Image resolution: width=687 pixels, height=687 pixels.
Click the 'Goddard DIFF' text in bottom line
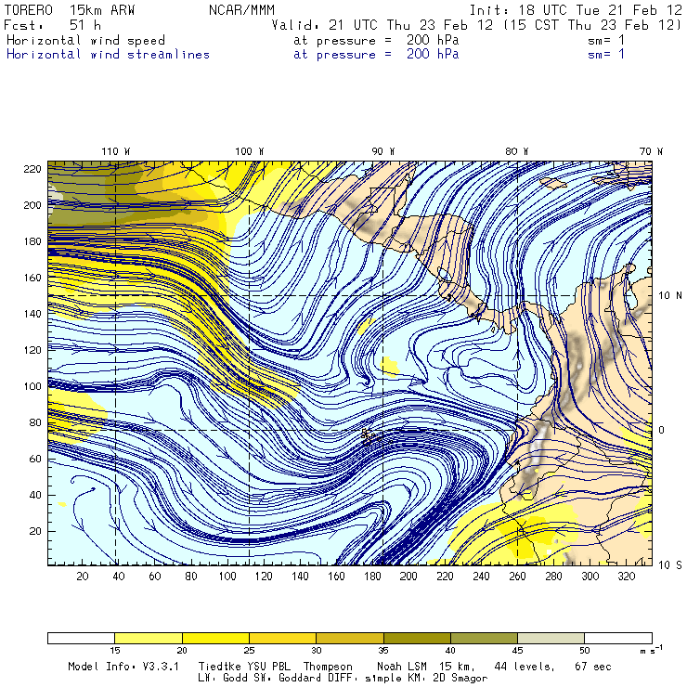pos(315,679)
